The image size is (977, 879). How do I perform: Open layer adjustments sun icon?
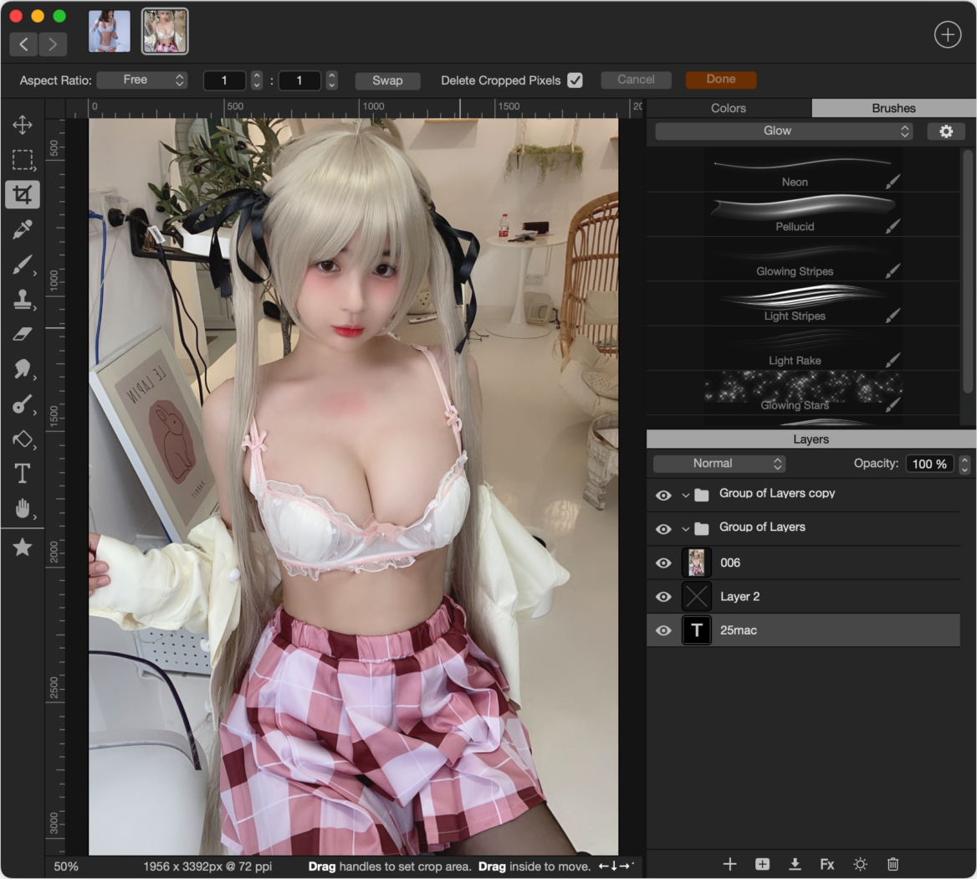point(861,864)
